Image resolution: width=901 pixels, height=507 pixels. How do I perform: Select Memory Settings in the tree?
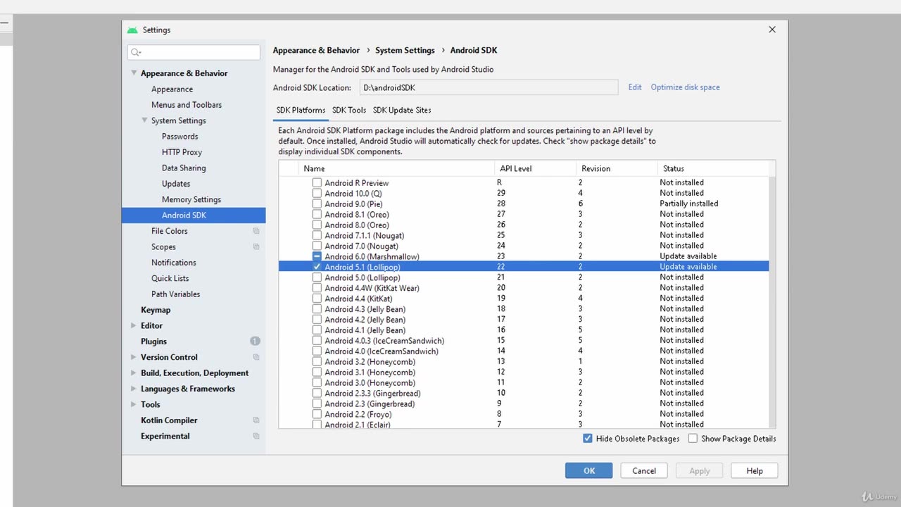[191, 199]
